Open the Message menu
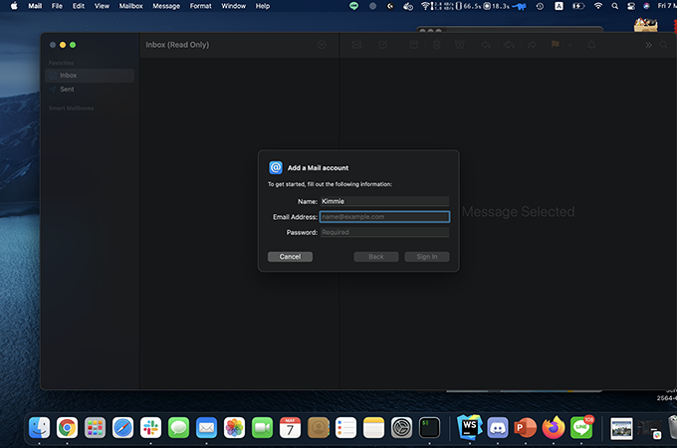Screen dimensions: 677x448 [x=166, y=6]
